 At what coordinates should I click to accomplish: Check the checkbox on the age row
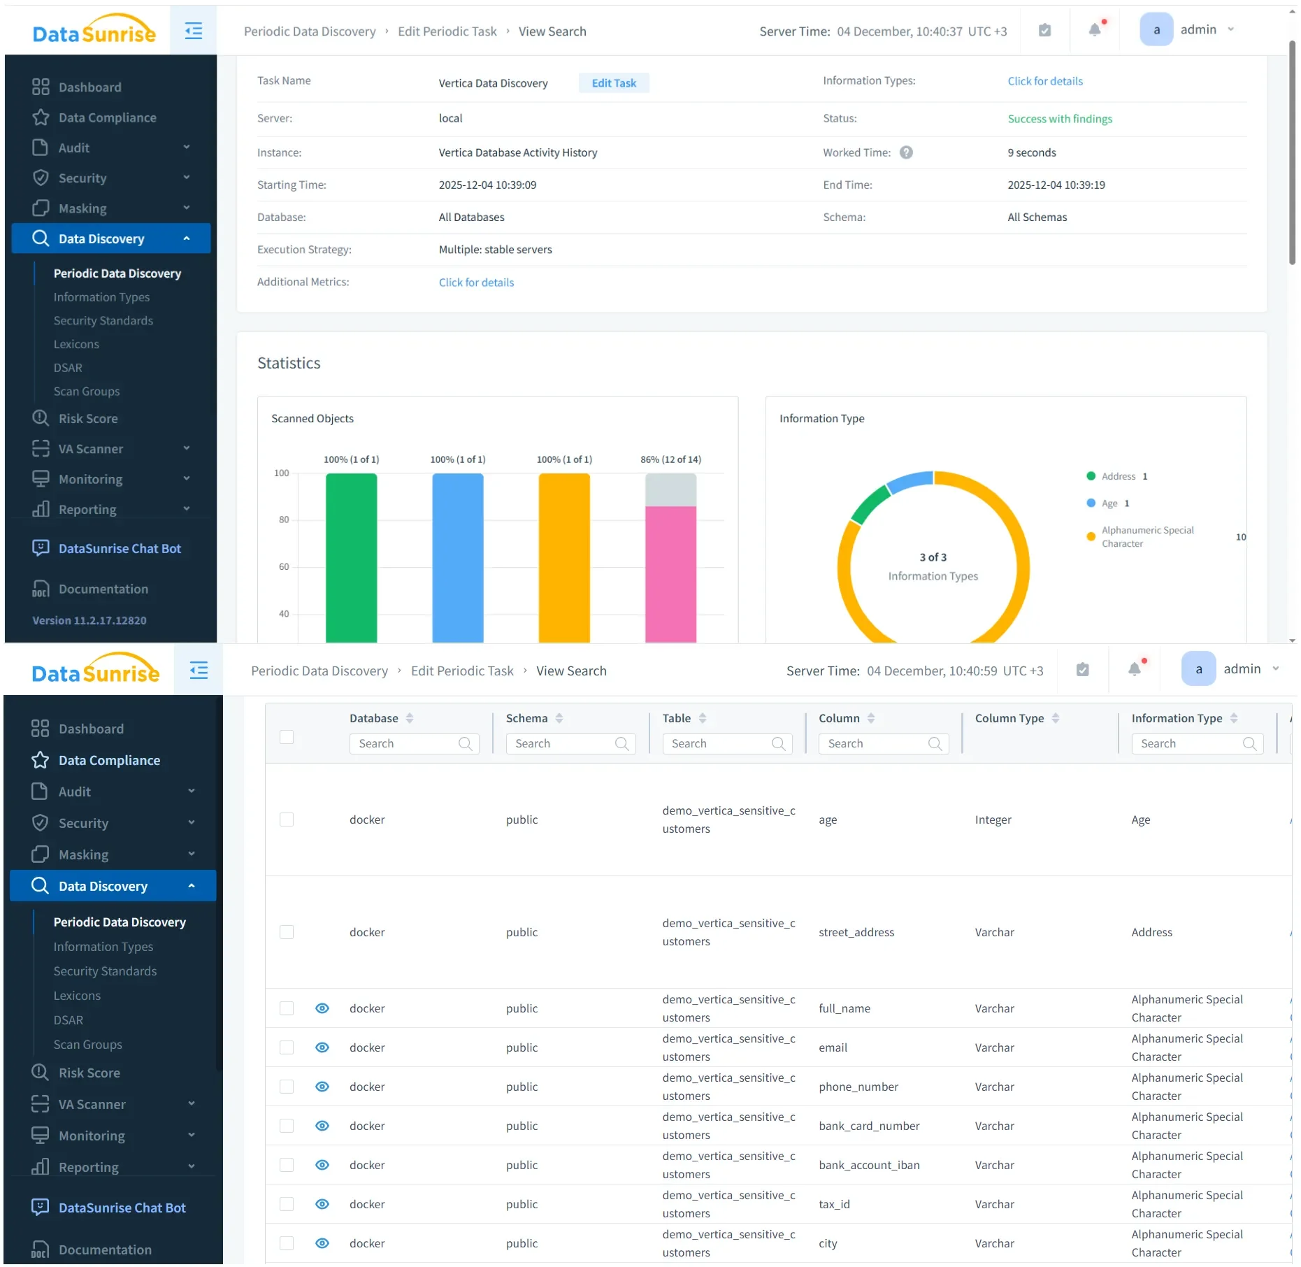coord(287,819)
